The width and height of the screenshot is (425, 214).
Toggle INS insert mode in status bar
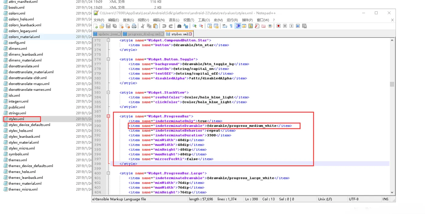point(386,199)
